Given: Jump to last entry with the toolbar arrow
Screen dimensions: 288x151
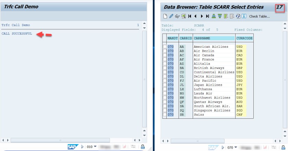Looking at the screenshot, I should tap(207, 16).
